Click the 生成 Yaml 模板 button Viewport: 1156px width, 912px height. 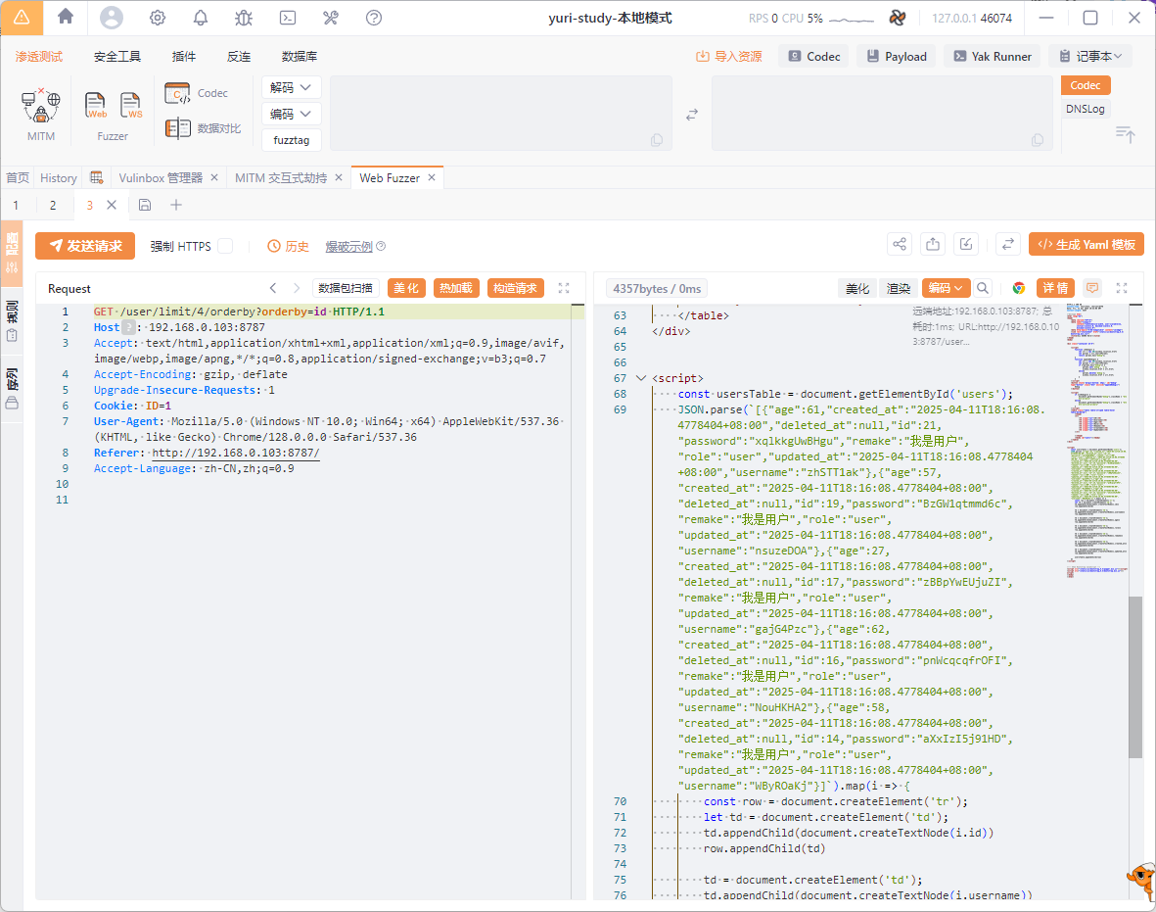pyautogui.click(x=1086, y=245)
